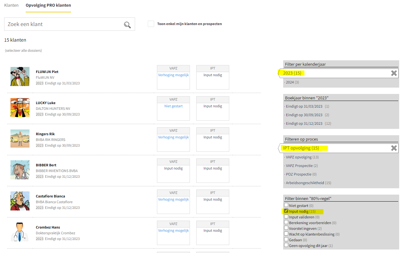Select the 'Opvolging PRO klanten' tab
Screen dimensions: 403x253
(48, 5)
